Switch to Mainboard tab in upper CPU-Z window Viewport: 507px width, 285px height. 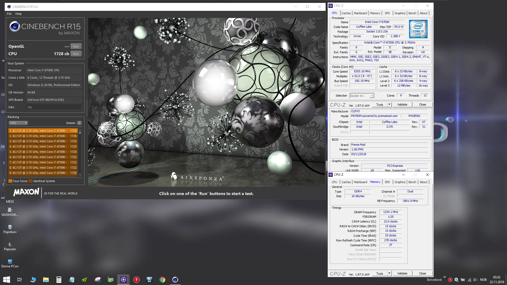360,13
